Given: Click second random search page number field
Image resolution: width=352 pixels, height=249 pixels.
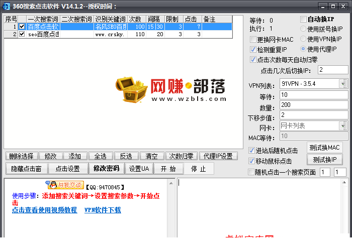Looking at the screenshot, I should tap(340, 172).
